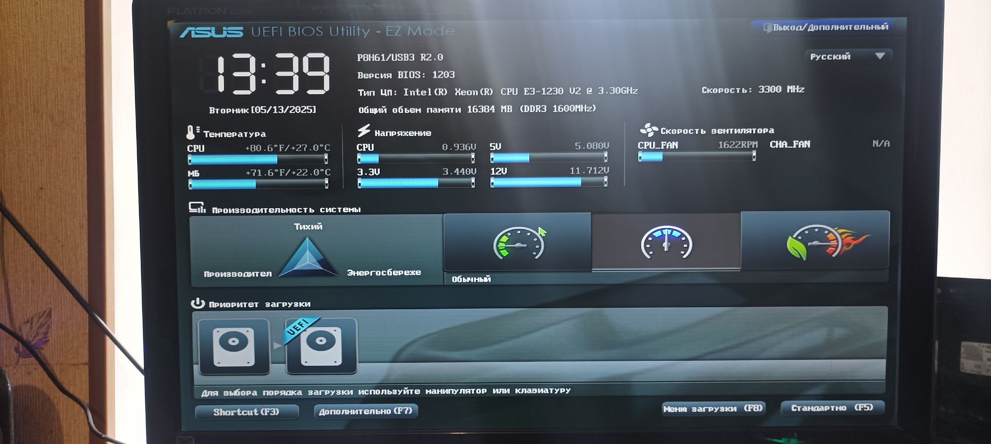Select the power saving green gauge mode
991x444 pixels.
coord(517,242)
